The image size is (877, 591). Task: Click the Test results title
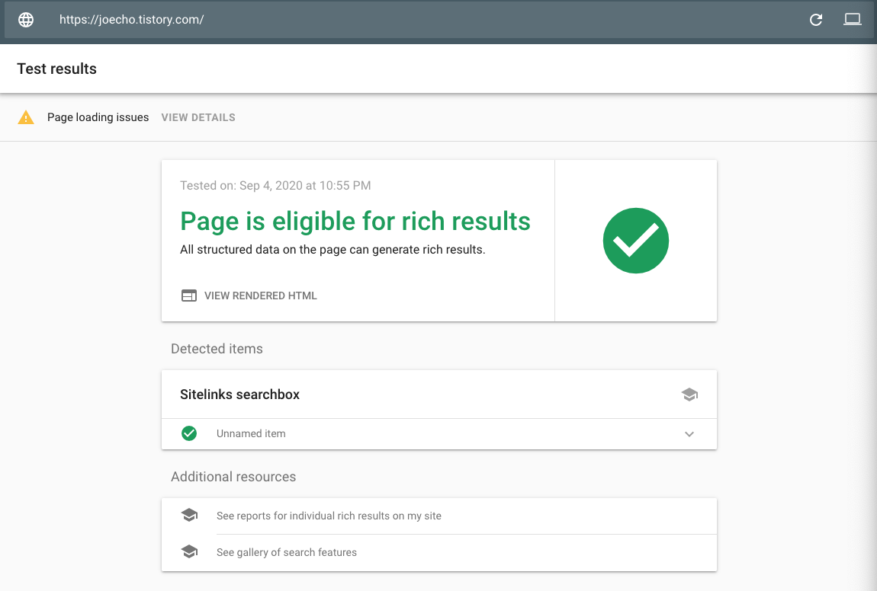pos(56,69)
